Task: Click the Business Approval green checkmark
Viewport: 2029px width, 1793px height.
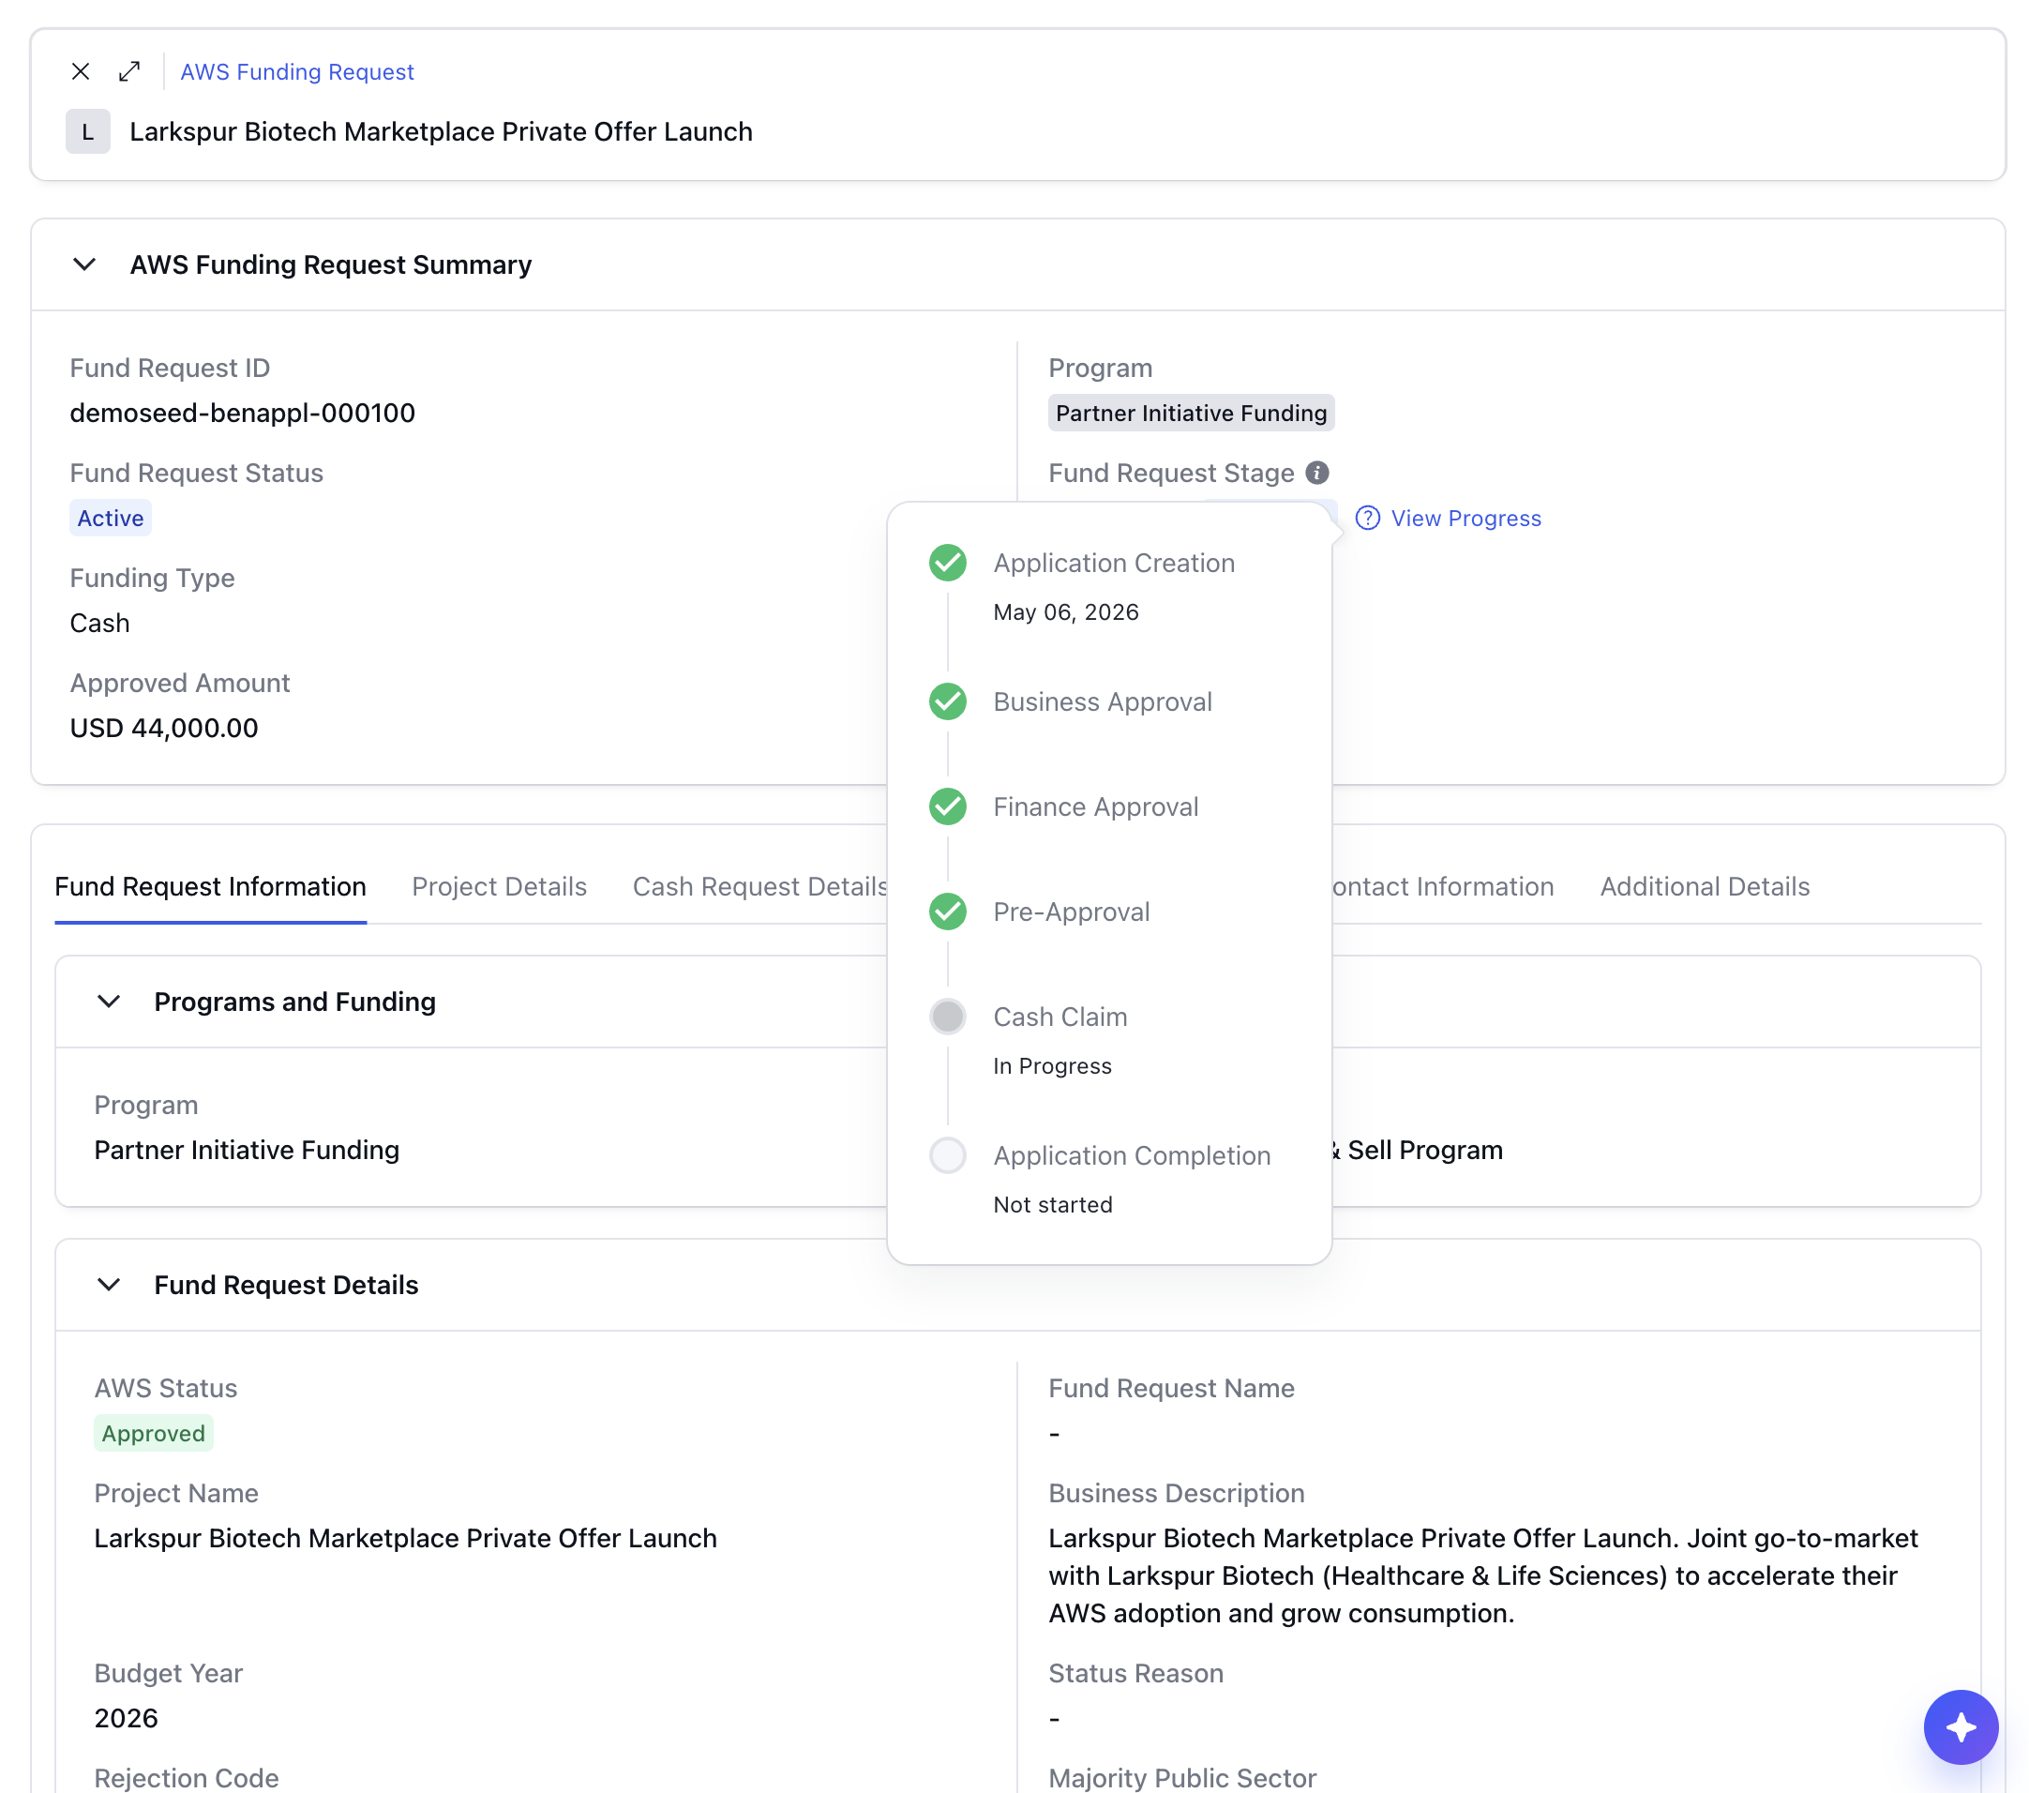Action: pyautogui.click(x=948, y=701)
